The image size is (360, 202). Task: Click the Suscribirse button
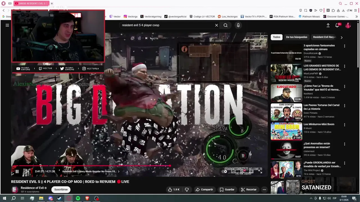click(61, 189)
